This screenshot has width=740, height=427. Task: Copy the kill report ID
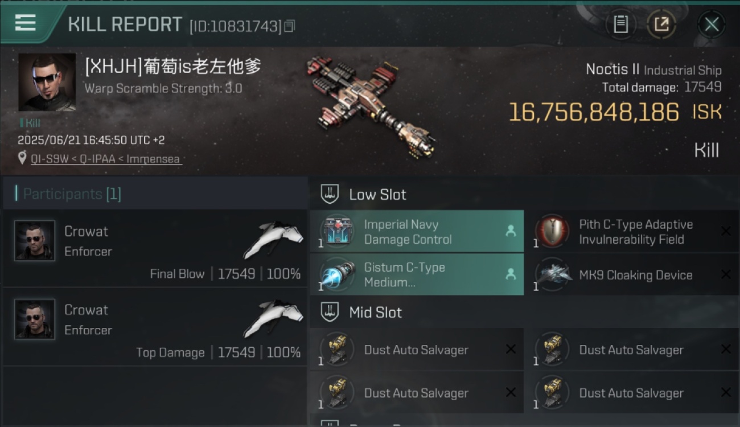290,26
